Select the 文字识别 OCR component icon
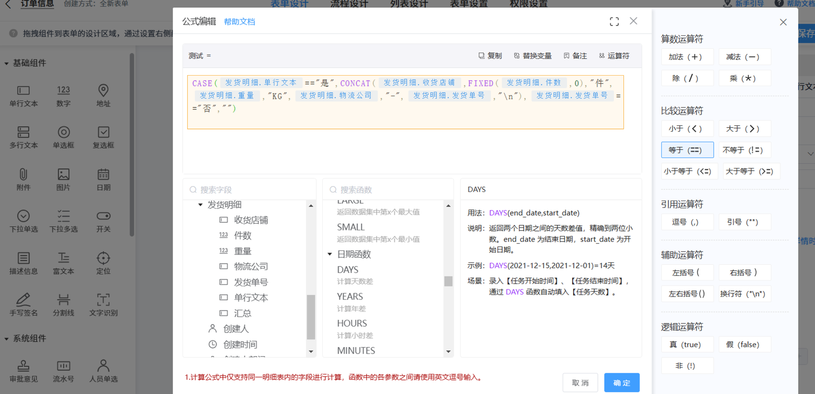Viewport: 815px width, 394px height. pos(103,299)
